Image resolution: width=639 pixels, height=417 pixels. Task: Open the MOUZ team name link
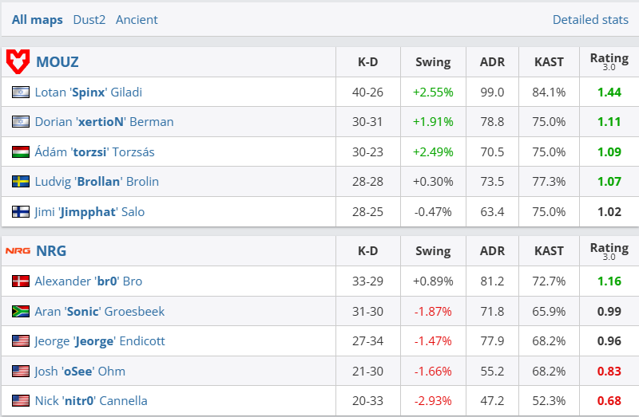(58, 61)
